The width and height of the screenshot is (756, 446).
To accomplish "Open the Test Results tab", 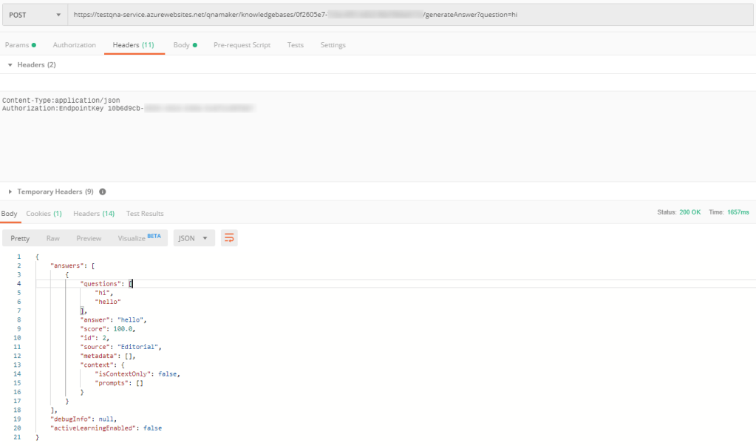I will tap(145, 214).
